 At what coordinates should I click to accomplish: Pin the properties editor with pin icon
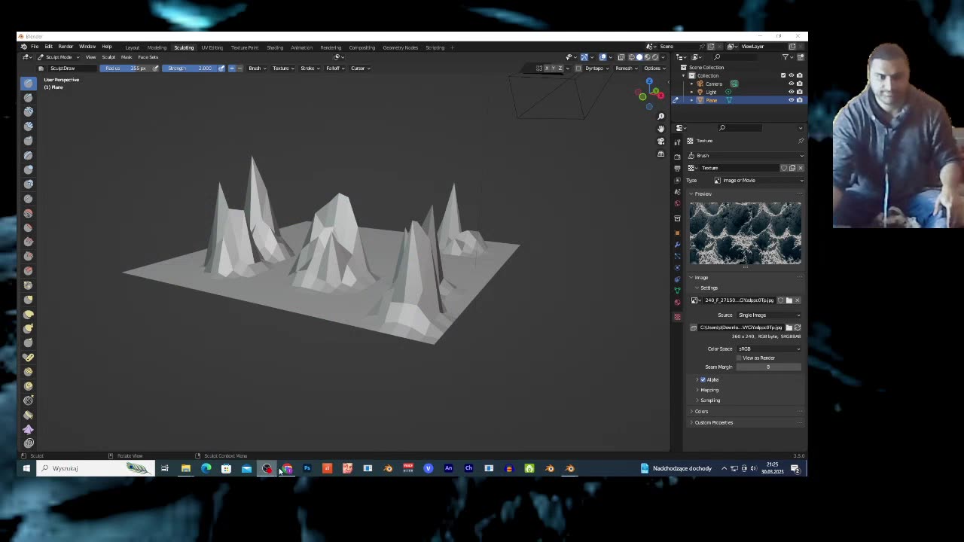(x=800, y=141)
